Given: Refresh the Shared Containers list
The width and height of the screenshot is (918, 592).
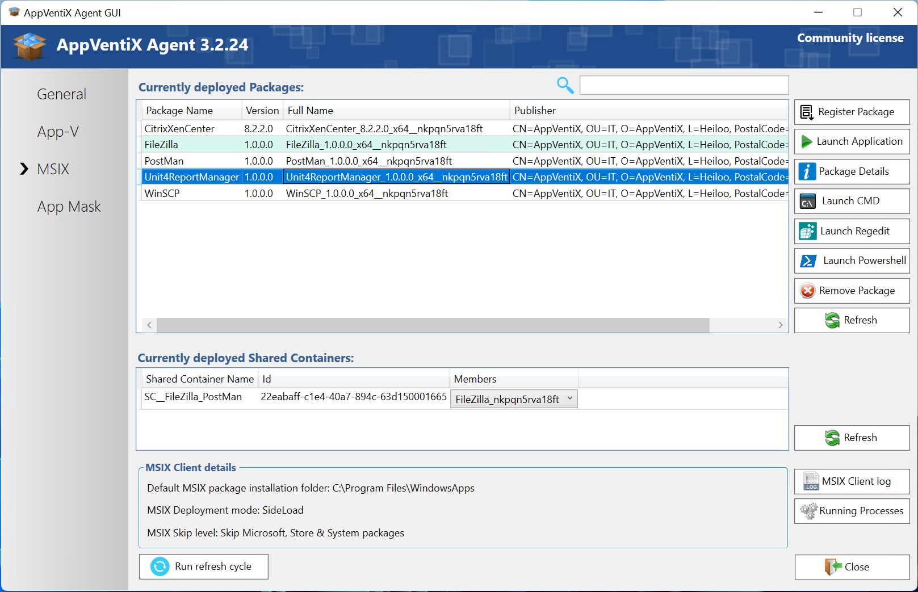Looking at the screenshot, I should coord(851,438).
